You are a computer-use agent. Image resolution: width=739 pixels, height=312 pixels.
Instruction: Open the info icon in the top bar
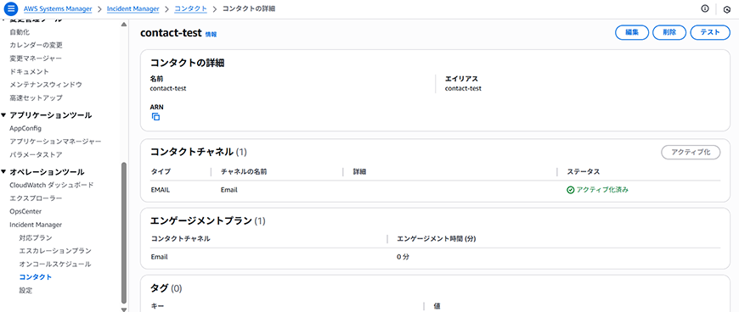point(705,8)
